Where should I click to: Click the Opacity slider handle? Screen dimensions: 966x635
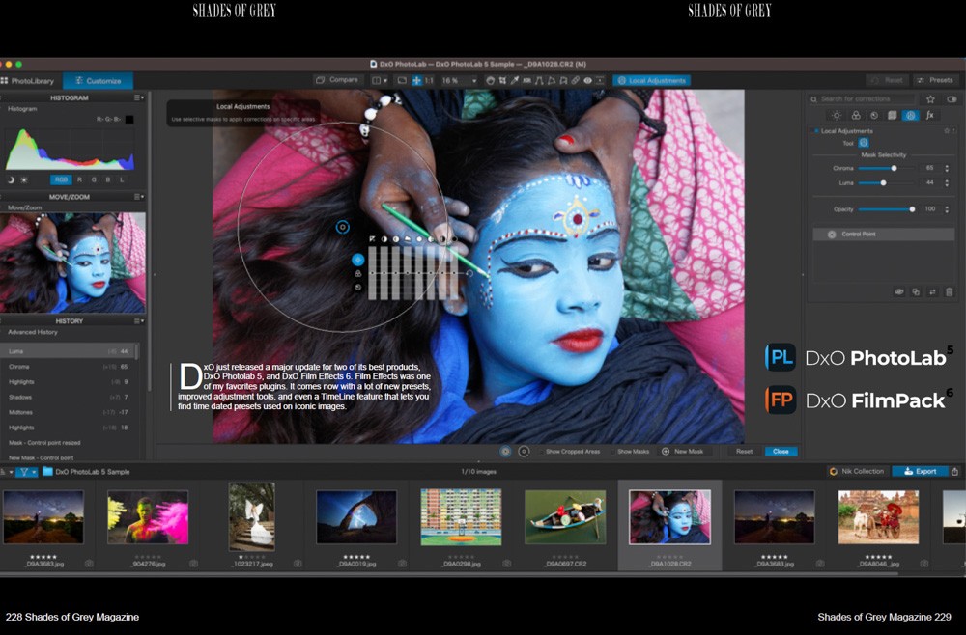(913, 209)
